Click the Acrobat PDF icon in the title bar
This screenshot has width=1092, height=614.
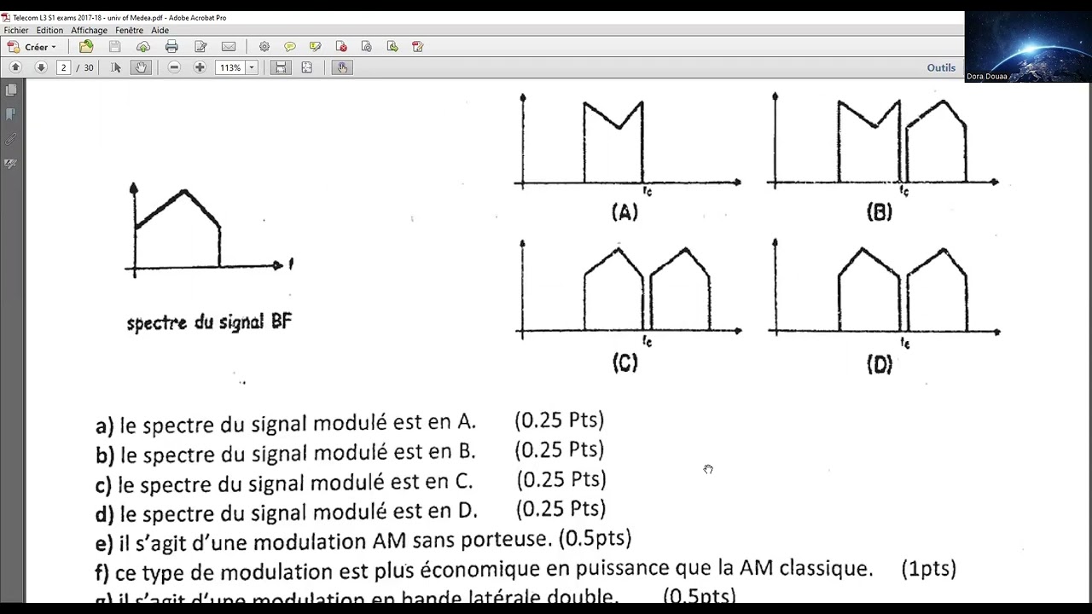(x=6, y=17)
